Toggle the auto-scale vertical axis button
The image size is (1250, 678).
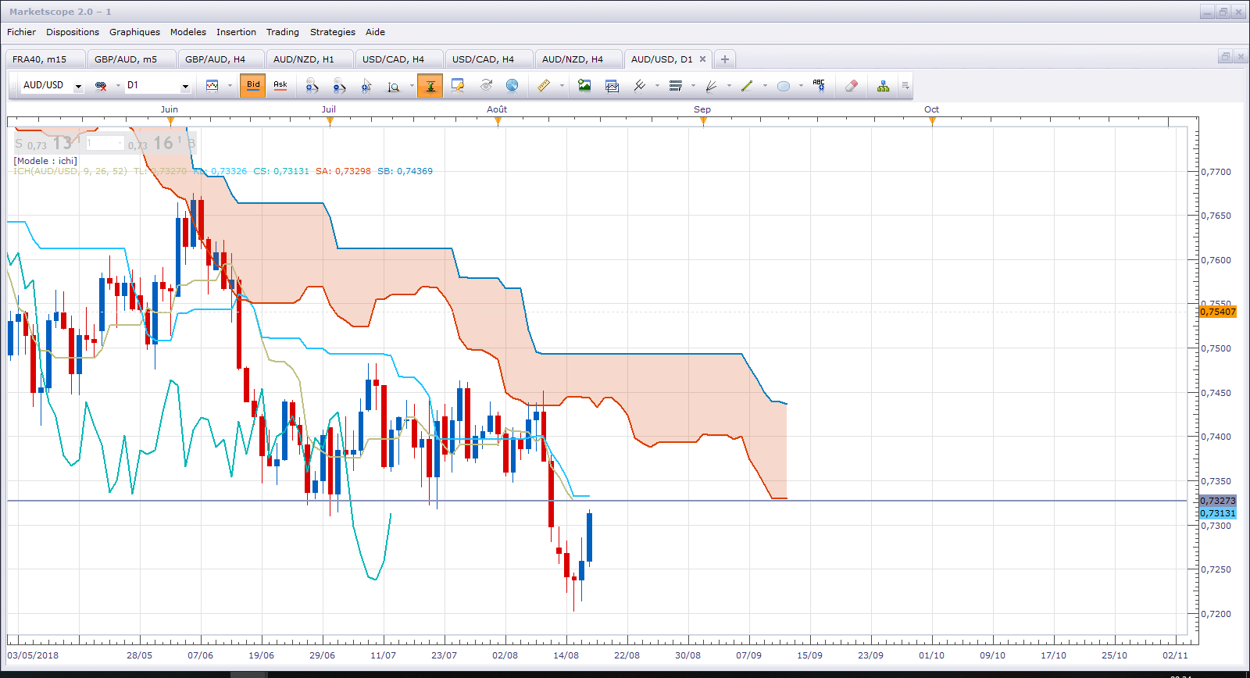click(430, 86)
